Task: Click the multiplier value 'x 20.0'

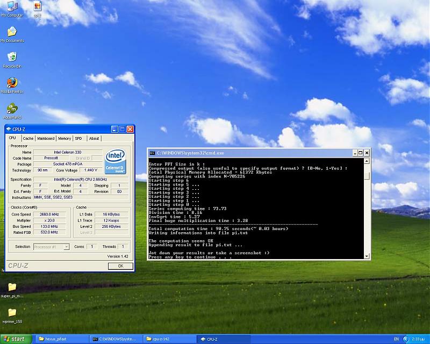Action: [x=49, y=220]
